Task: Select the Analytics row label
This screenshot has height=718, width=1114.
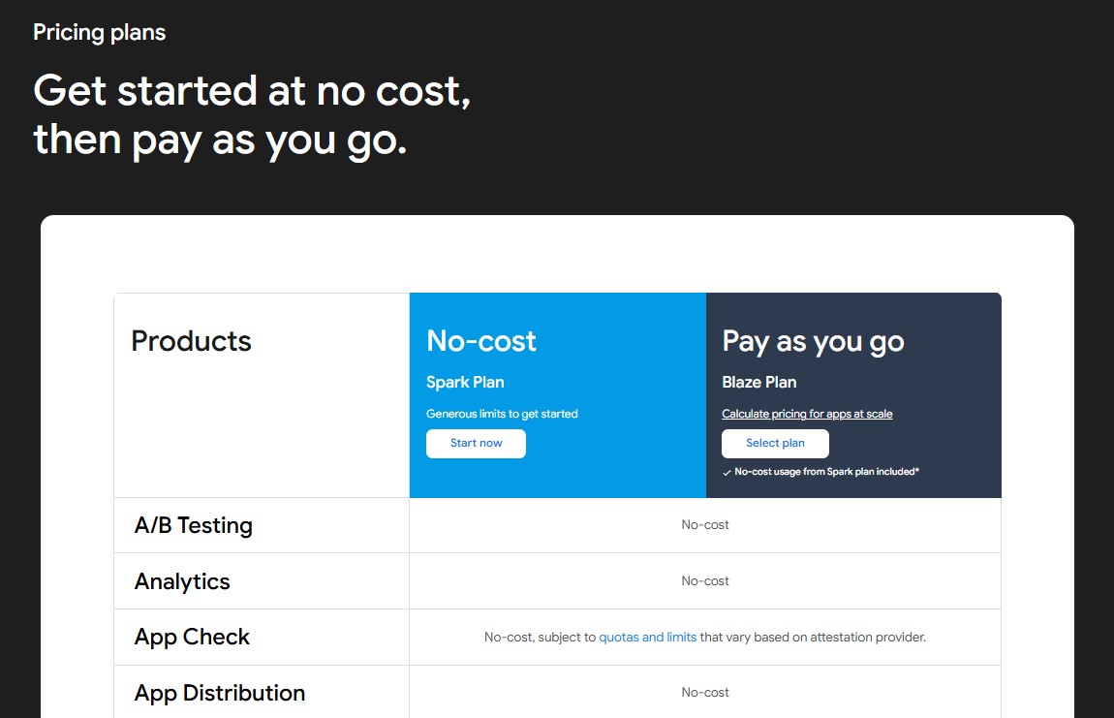Action: tap(182, 581)
